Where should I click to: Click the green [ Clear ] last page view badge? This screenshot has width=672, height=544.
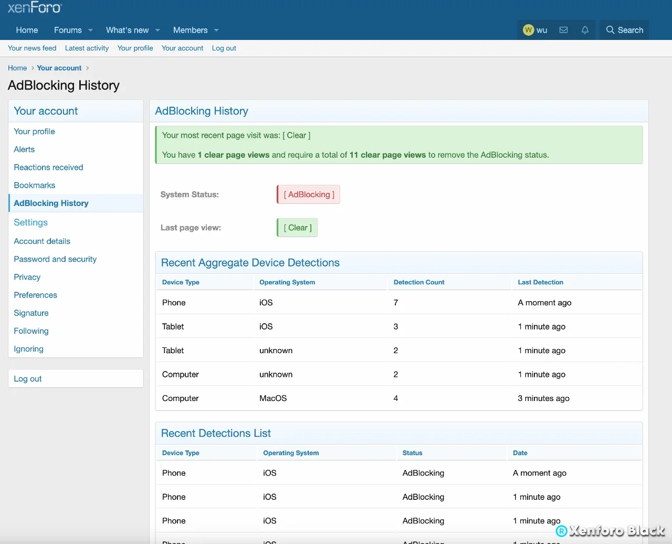[x=297, y=228]
